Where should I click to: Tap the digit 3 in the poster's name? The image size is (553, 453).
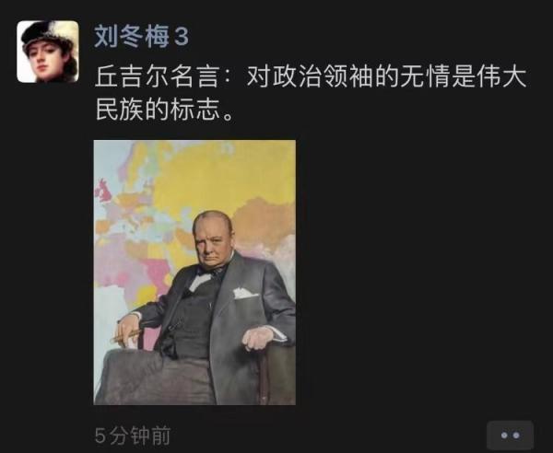point(182,37)
